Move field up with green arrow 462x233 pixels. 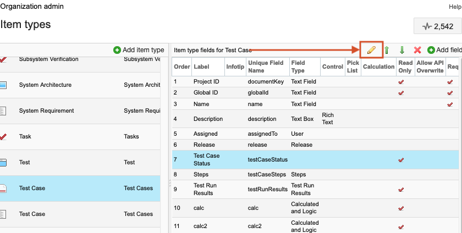(387, 50)
